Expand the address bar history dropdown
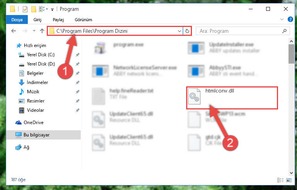This screenshot has height=190, width=297. 179,31
